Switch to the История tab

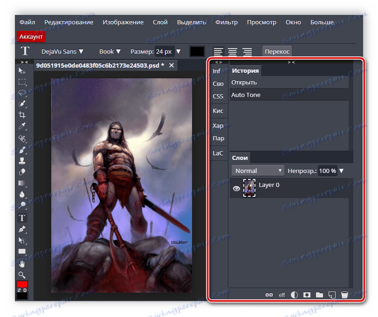[x=245, y=71]
